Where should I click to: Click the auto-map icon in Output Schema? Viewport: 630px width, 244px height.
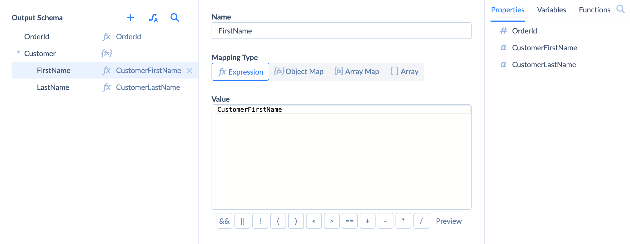click(x=153, y=18)
